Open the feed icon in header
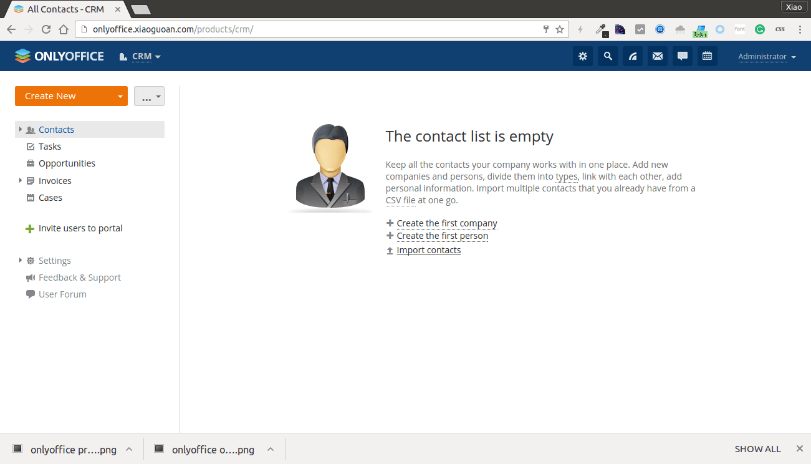811x464 pixels. 633,56
